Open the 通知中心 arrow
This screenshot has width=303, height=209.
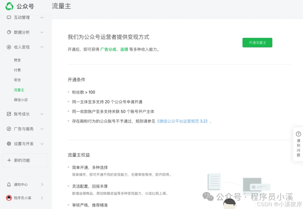click(x=42, y=185)
